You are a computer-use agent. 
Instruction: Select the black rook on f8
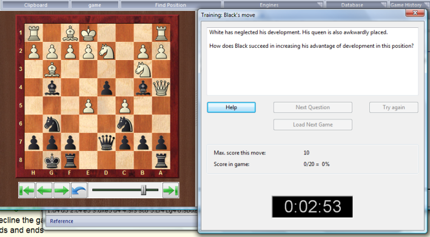[x=70, y=160]
